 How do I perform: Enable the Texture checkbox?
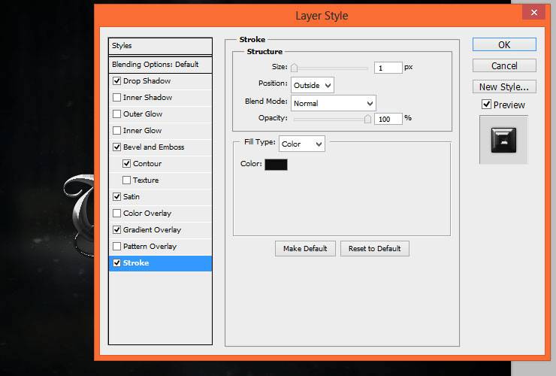[x=126, y=180]
